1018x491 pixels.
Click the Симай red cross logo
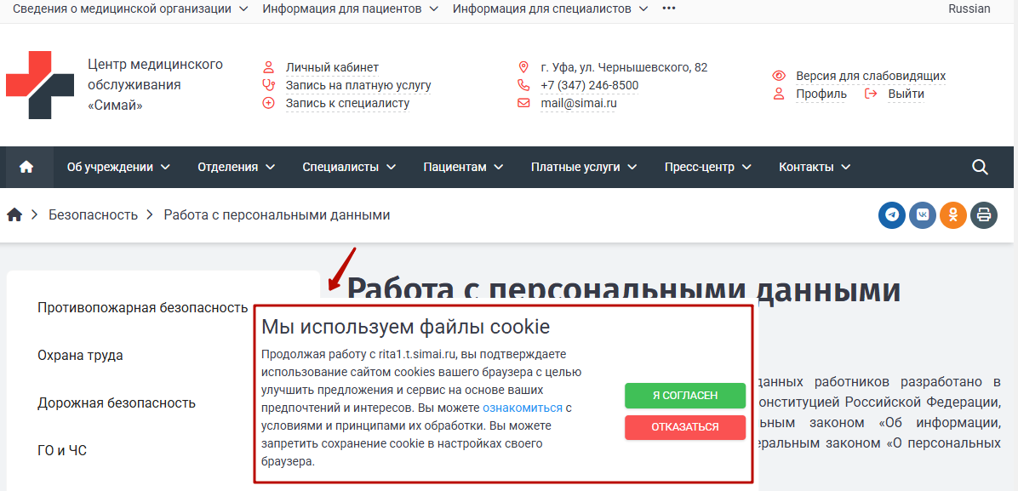(x=40, y=85)
